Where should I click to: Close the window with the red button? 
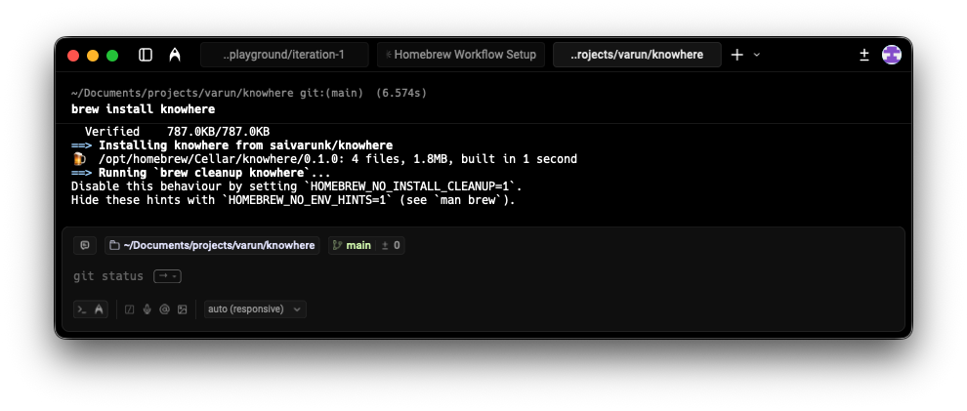73,56
